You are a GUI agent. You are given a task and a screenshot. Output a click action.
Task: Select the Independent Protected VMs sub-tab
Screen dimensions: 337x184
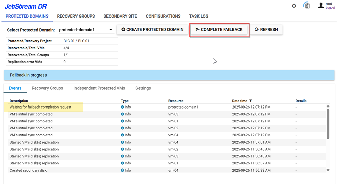[99, 88]
